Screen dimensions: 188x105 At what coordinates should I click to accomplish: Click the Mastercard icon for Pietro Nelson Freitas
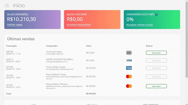tap(129, 77)
